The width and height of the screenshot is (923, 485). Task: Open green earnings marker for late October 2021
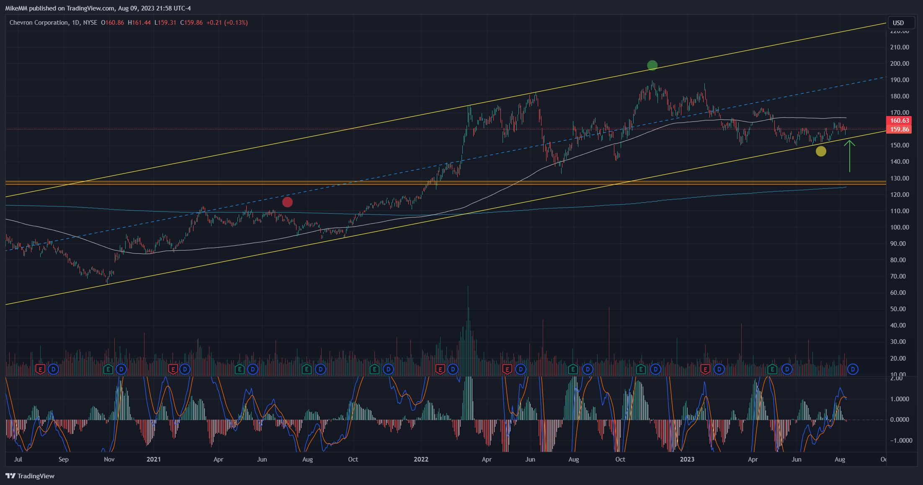[x=374, y=369]
